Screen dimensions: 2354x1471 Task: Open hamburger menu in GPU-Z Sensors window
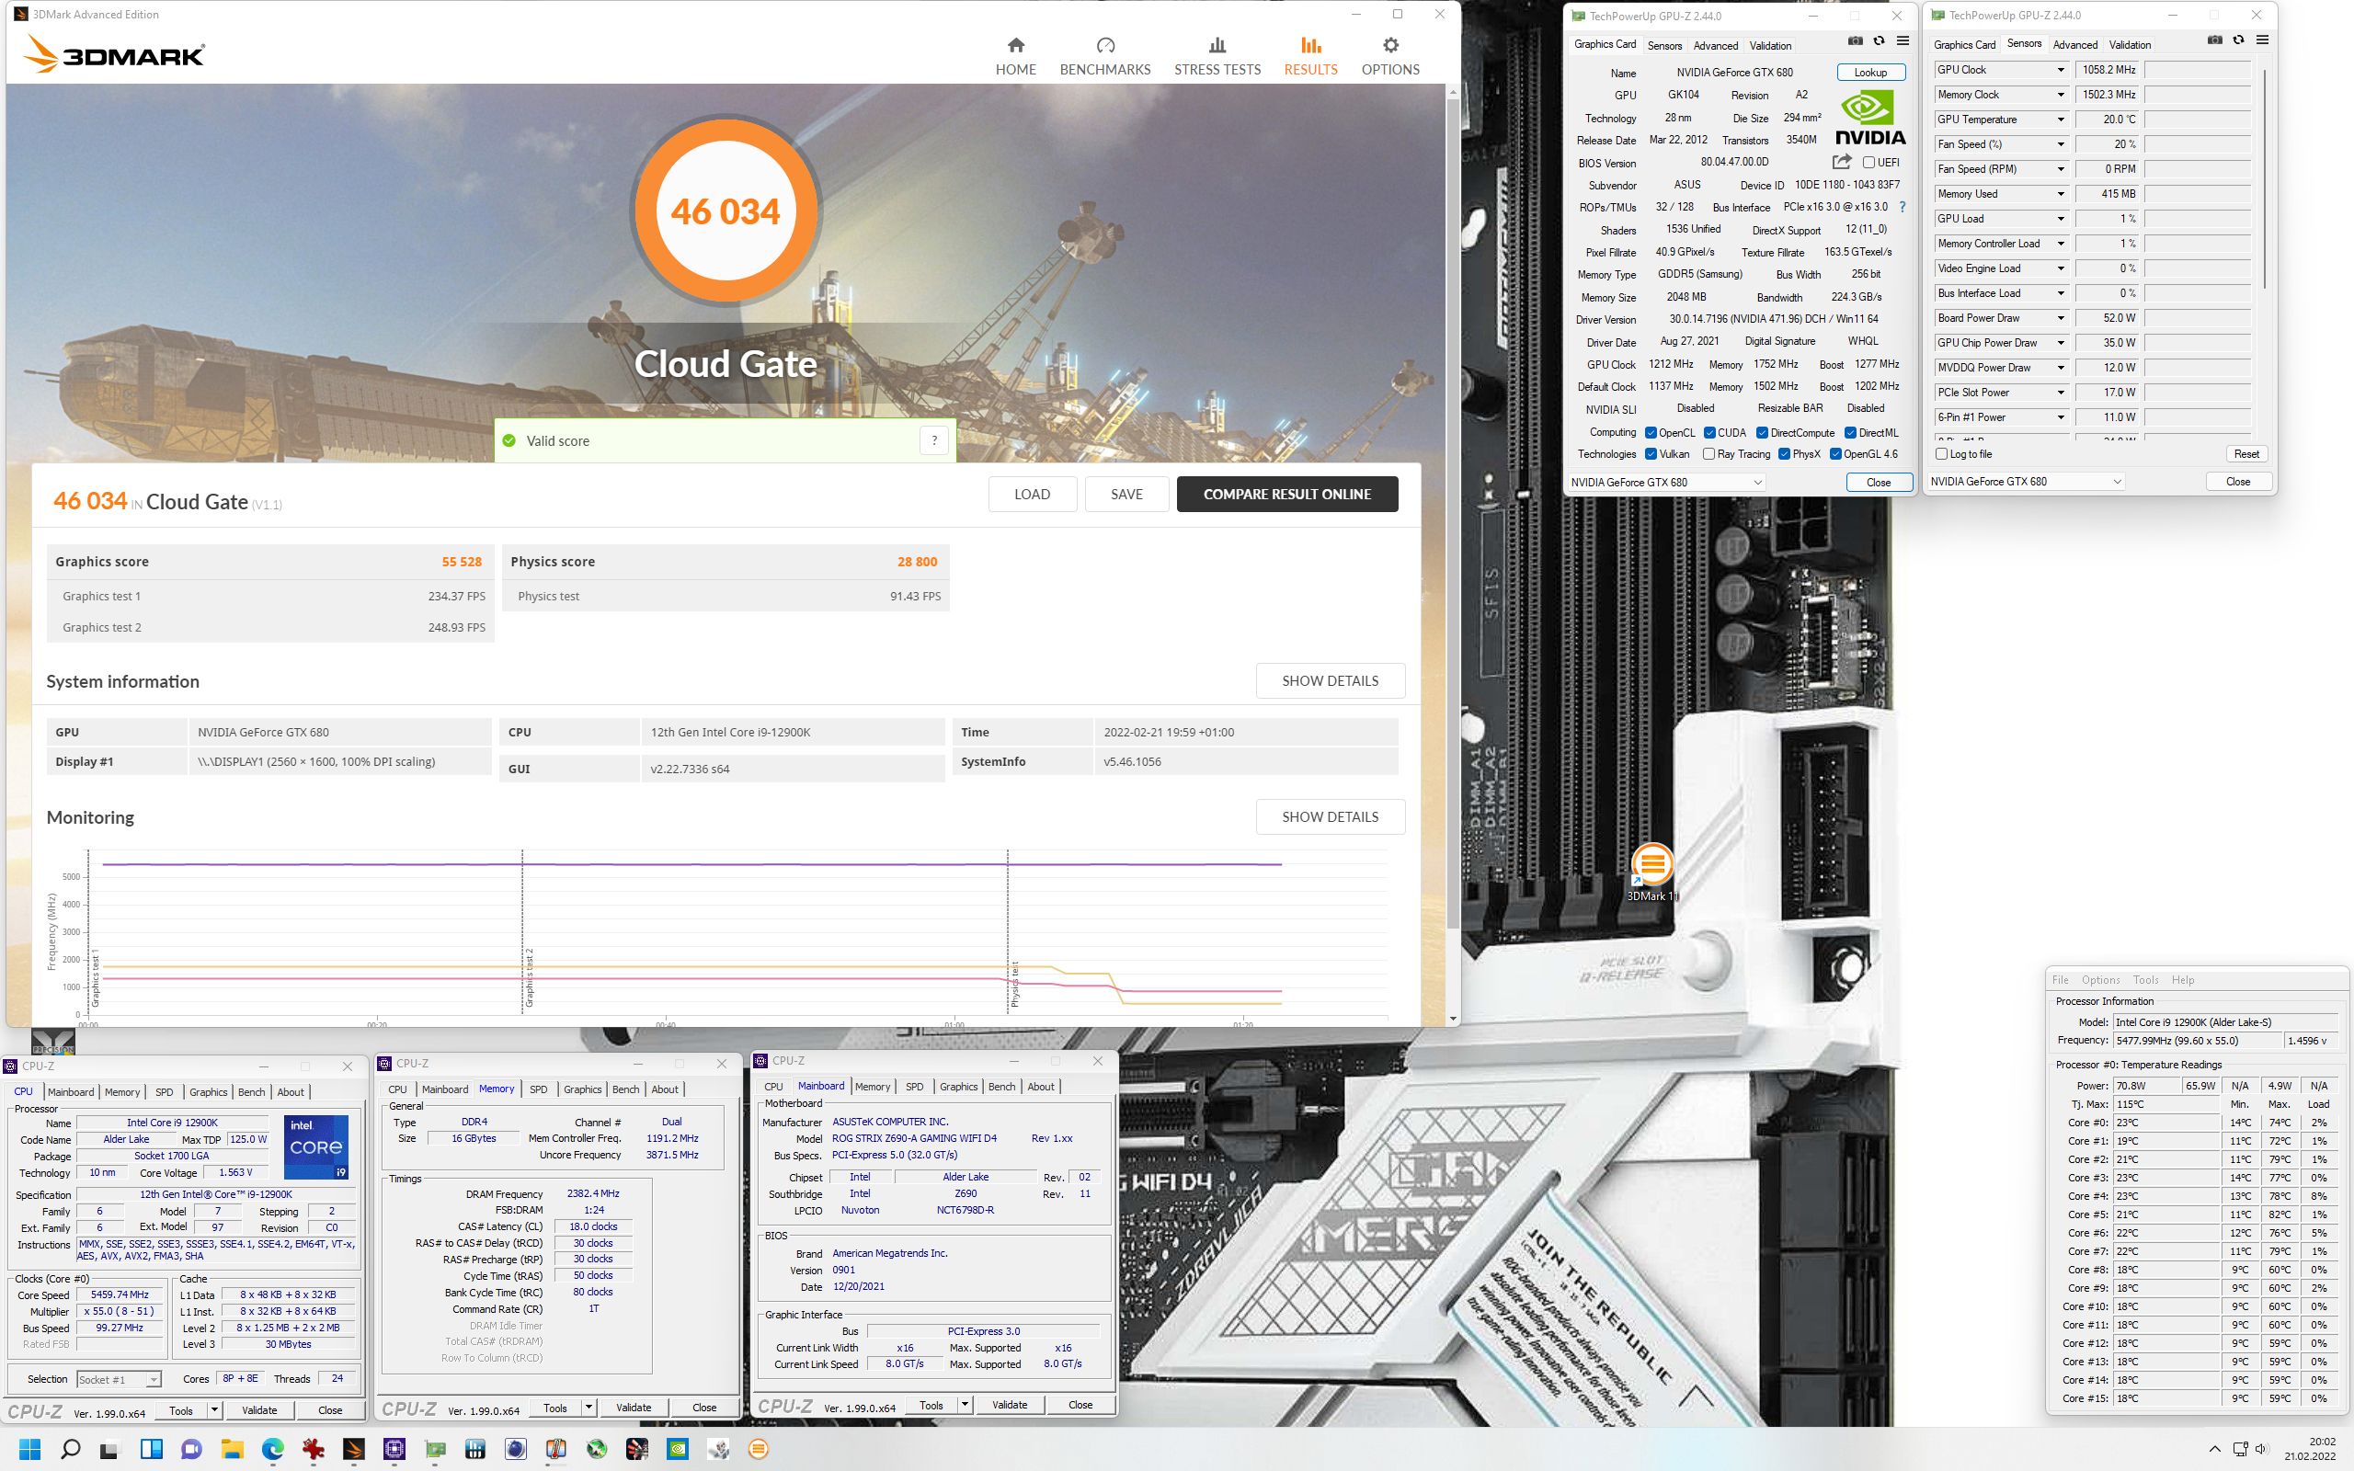[2263, 40]
